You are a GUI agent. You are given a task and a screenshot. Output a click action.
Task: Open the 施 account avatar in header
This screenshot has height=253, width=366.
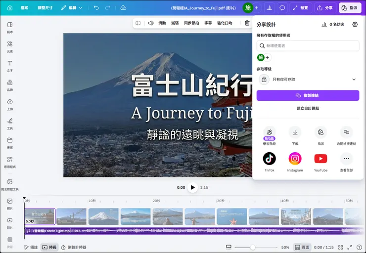[x=248, y=8]
